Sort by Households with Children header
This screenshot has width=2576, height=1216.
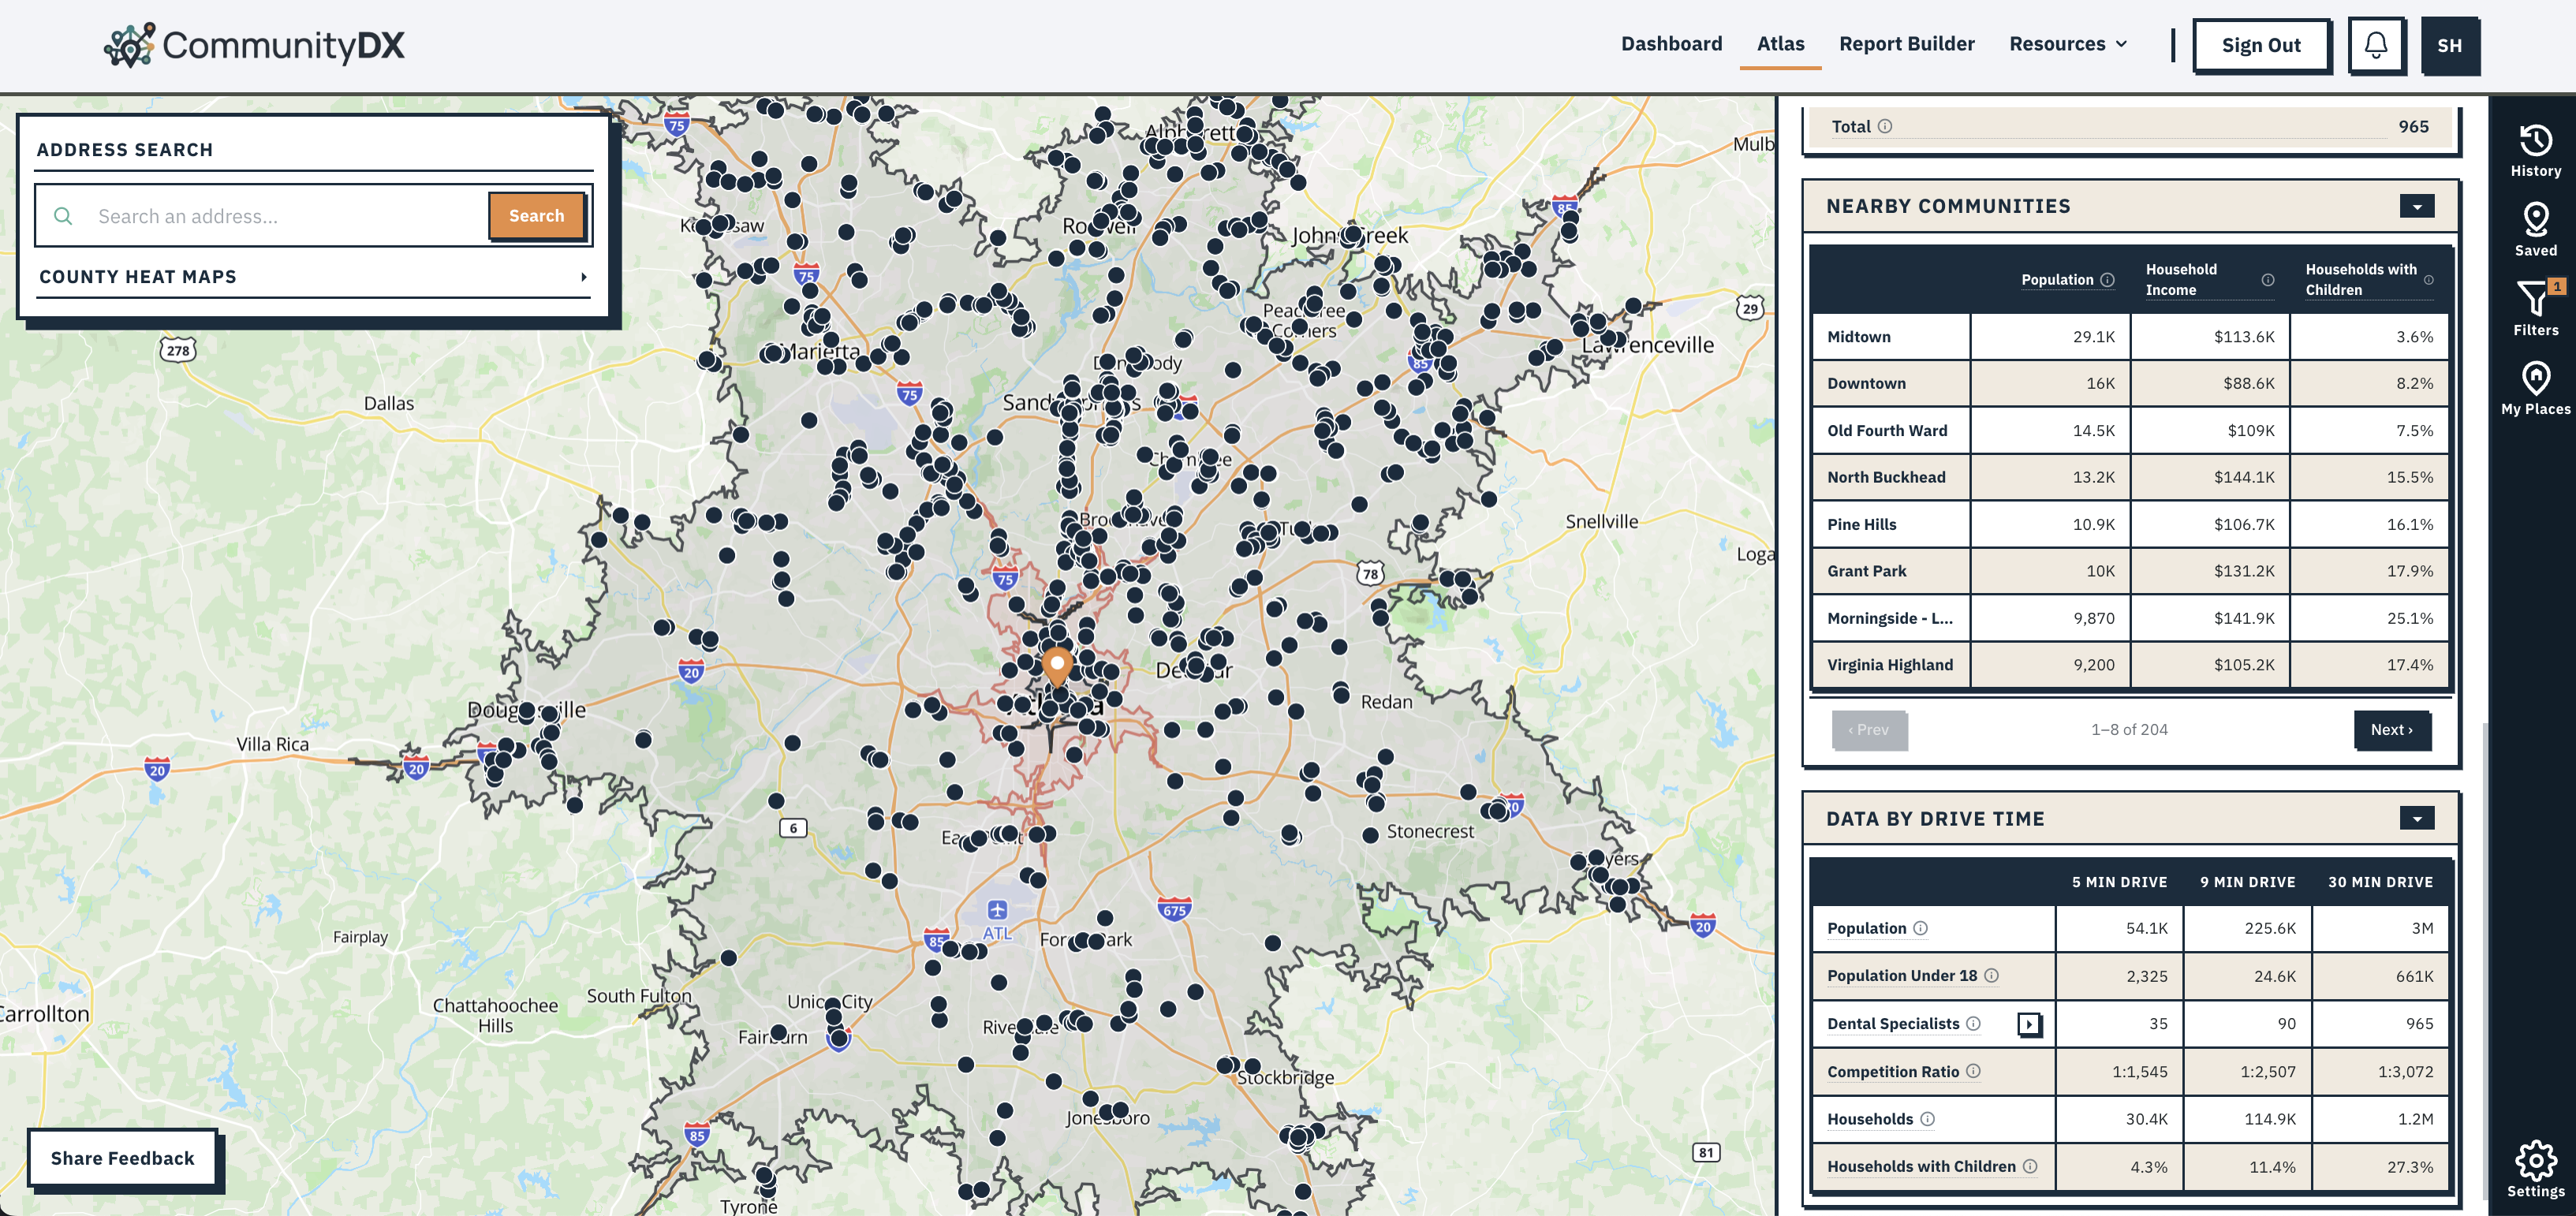click(x=2360, y=280)
